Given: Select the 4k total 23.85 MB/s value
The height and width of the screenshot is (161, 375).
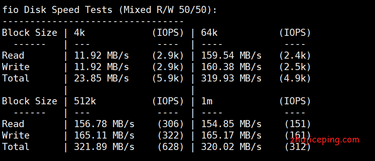Looking at the screenshot, I should pos(101,78).
